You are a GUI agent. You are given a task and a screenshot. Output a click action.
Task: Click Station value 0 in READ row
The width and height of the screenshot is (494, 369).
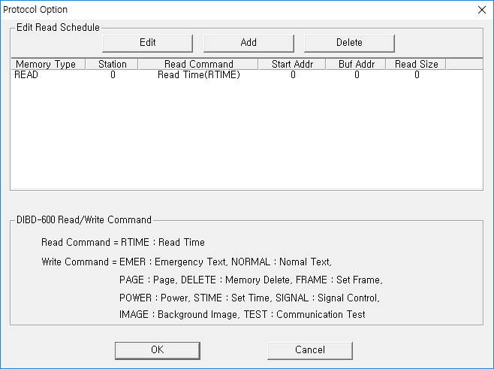click(113, 75)
